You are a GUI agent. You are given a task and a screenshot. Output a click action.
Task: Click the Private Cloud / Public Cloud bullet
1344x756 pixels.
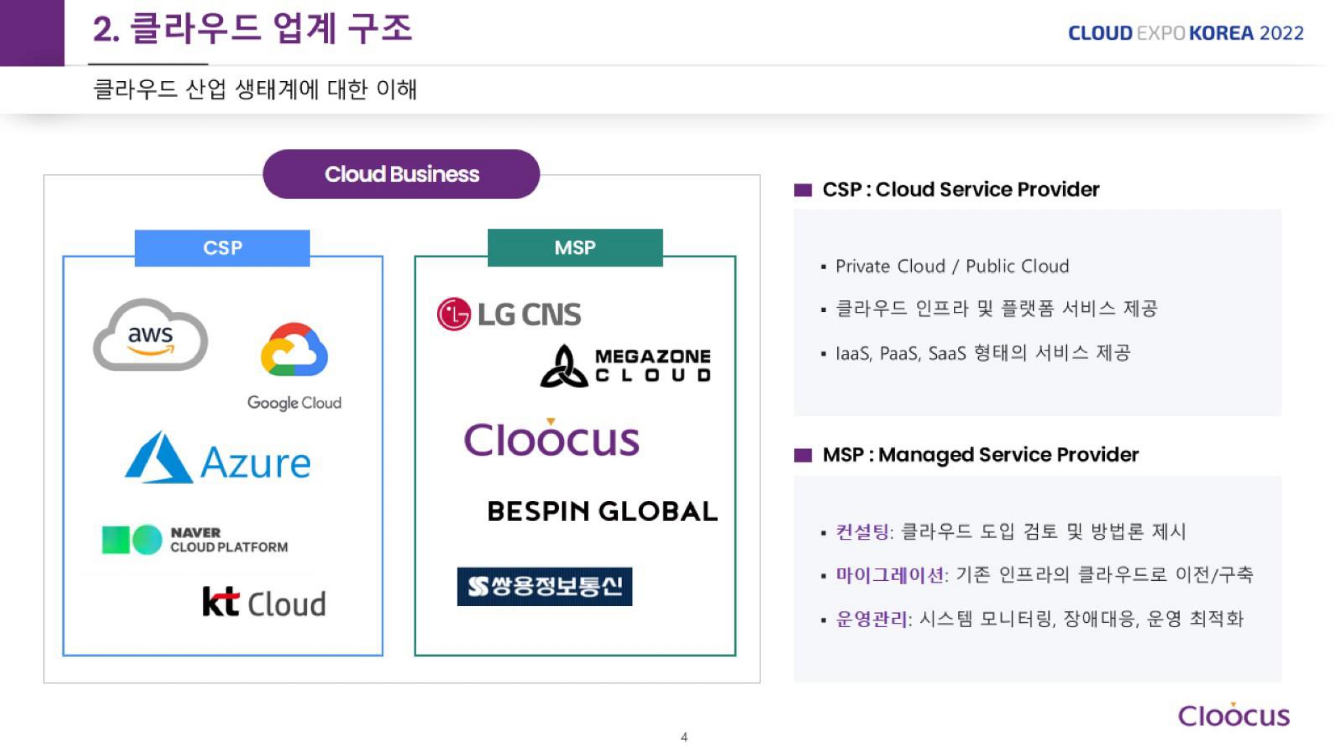tap(952, 266)
